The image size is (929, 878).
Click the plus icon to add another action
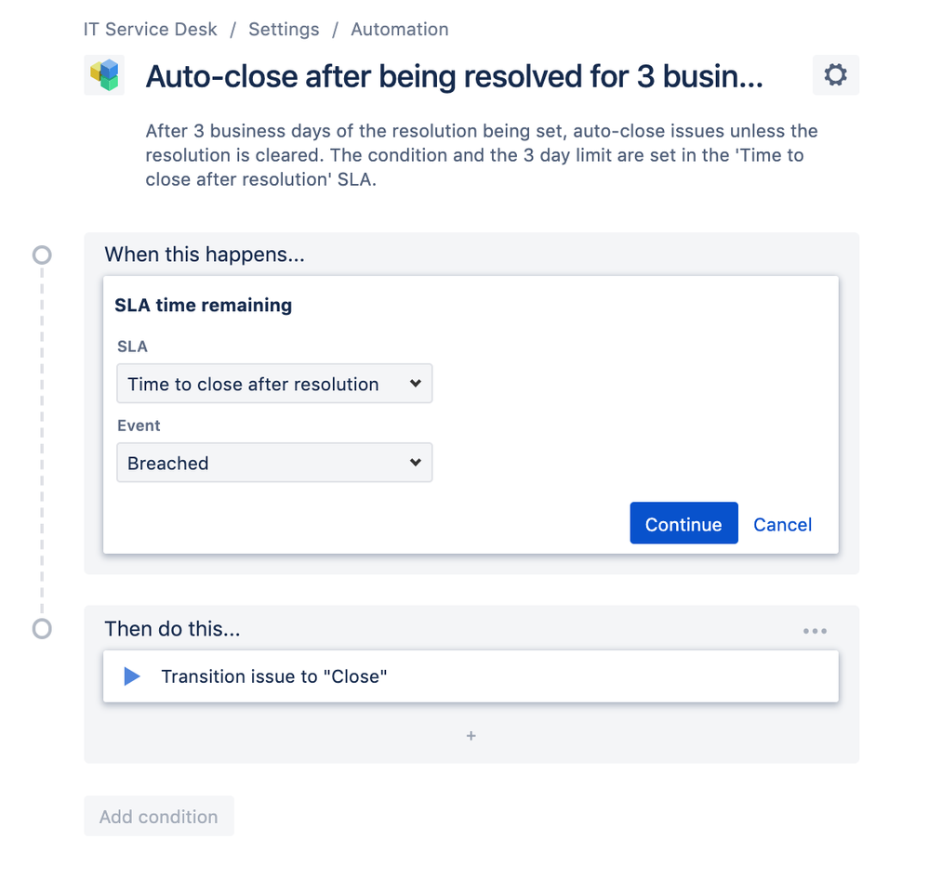coord(471,735)
